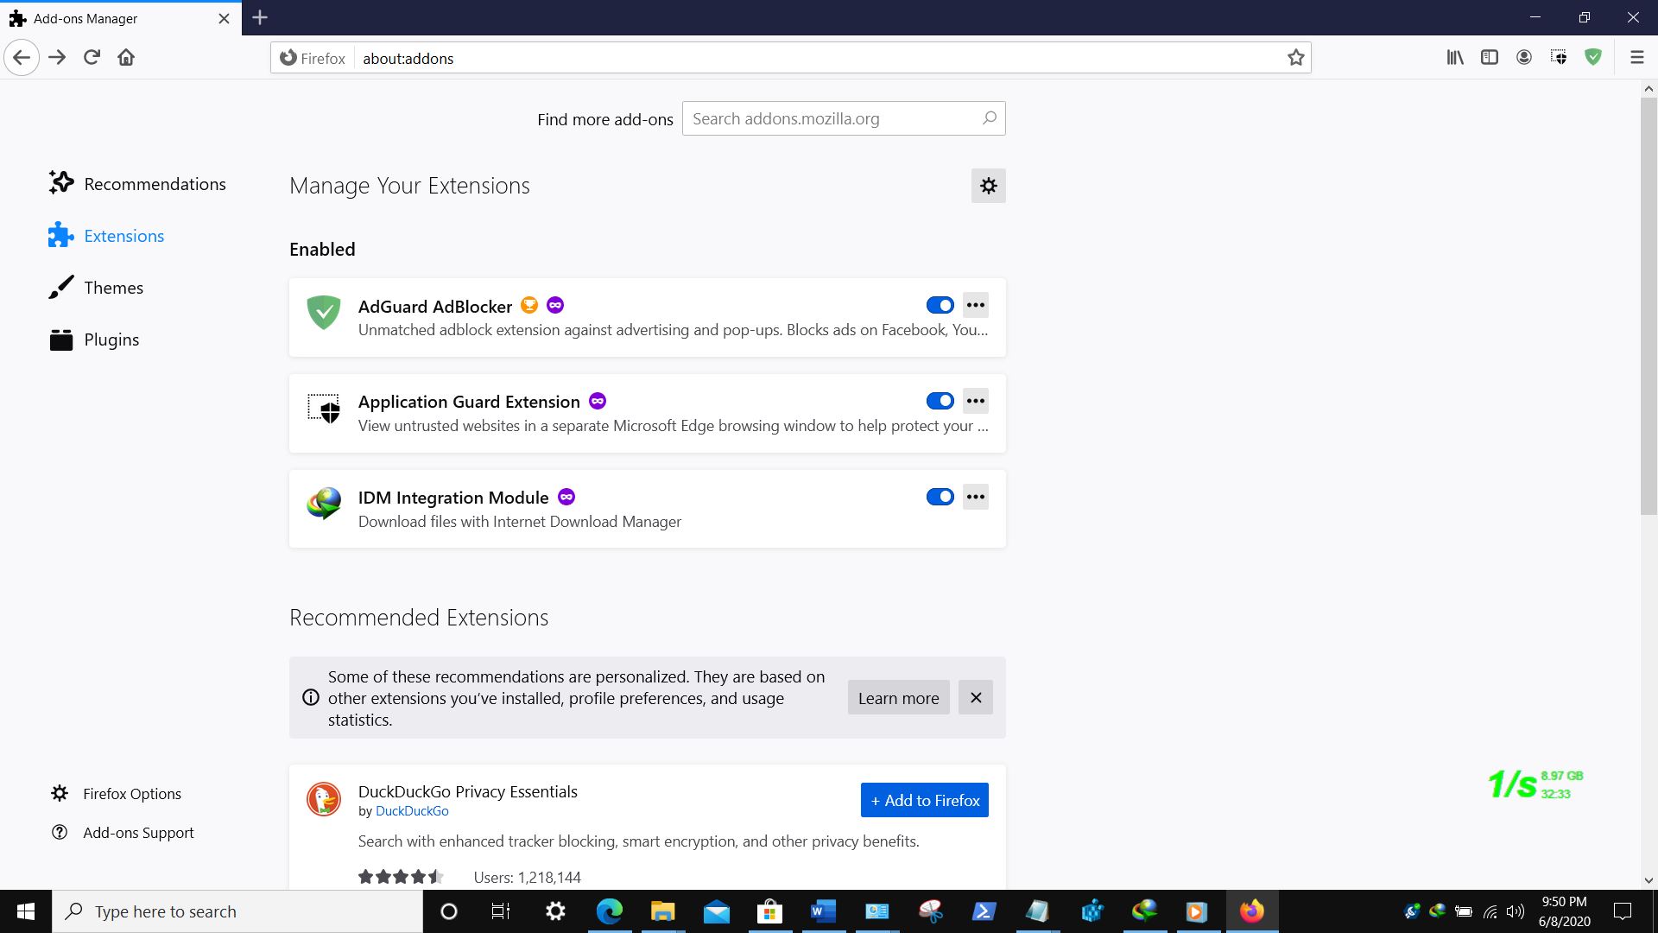This screenshot has height=933, width=1658.
Task: Click the search magnifier icon in add-ons search
Action: (x=990, y=118)
